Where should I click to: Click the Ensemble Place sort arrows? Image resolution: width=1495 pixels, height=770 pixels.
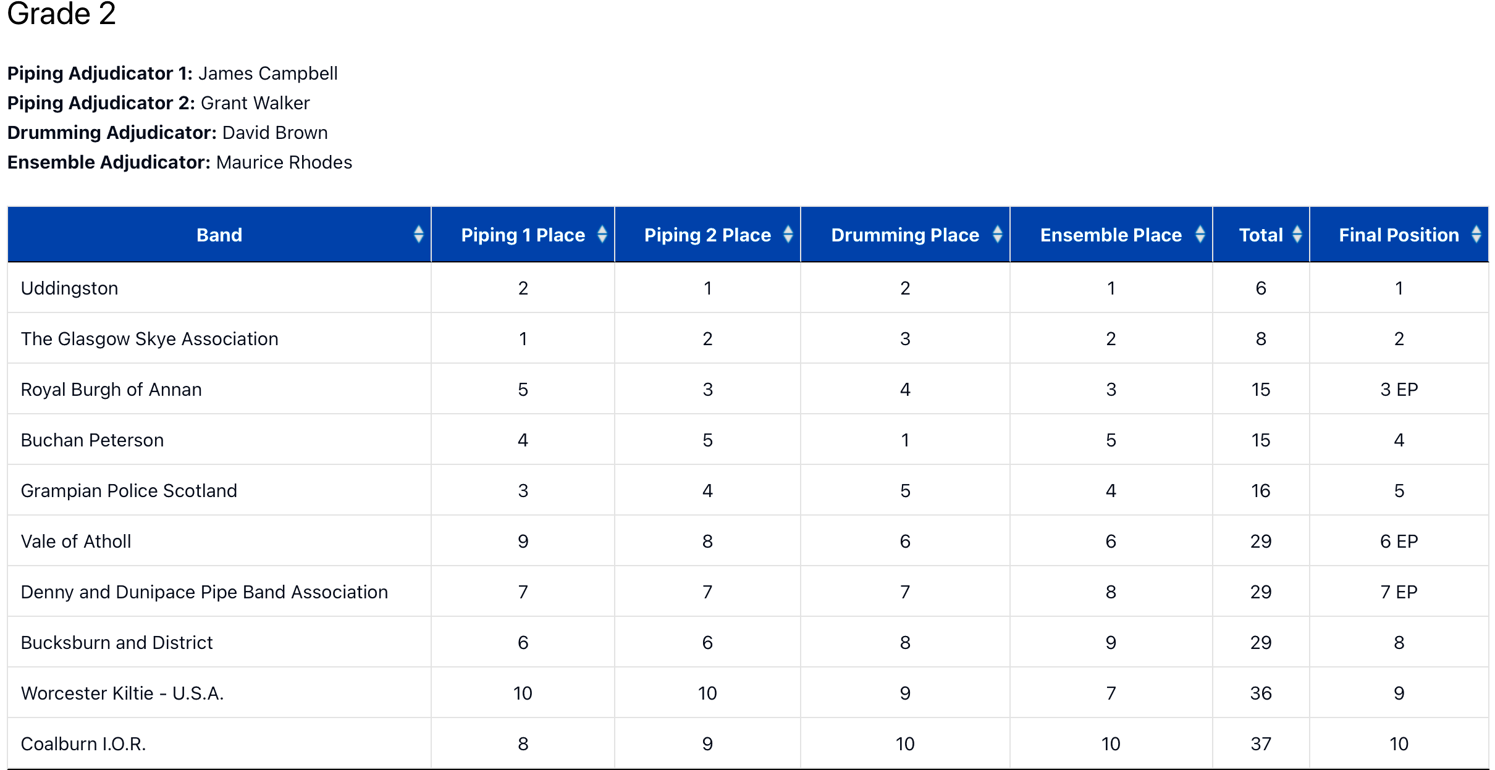tap(1200, 235)
